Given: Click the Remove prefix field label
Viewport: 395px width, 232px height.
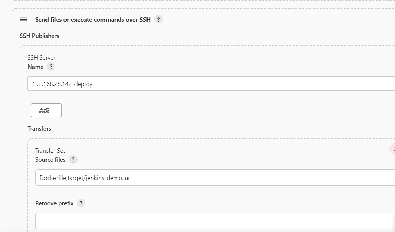Looking at the screenshot, I should point(54,203).
